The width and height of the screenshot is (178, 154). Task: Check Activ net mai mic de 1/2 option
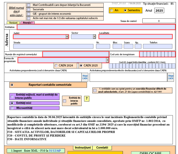pos(29,18)
